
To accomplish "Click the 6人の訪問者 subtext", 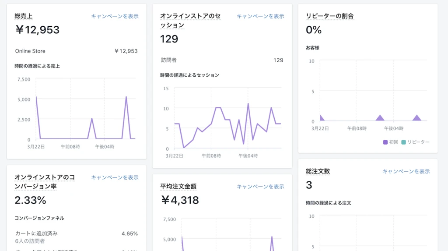I will [30, 241].
